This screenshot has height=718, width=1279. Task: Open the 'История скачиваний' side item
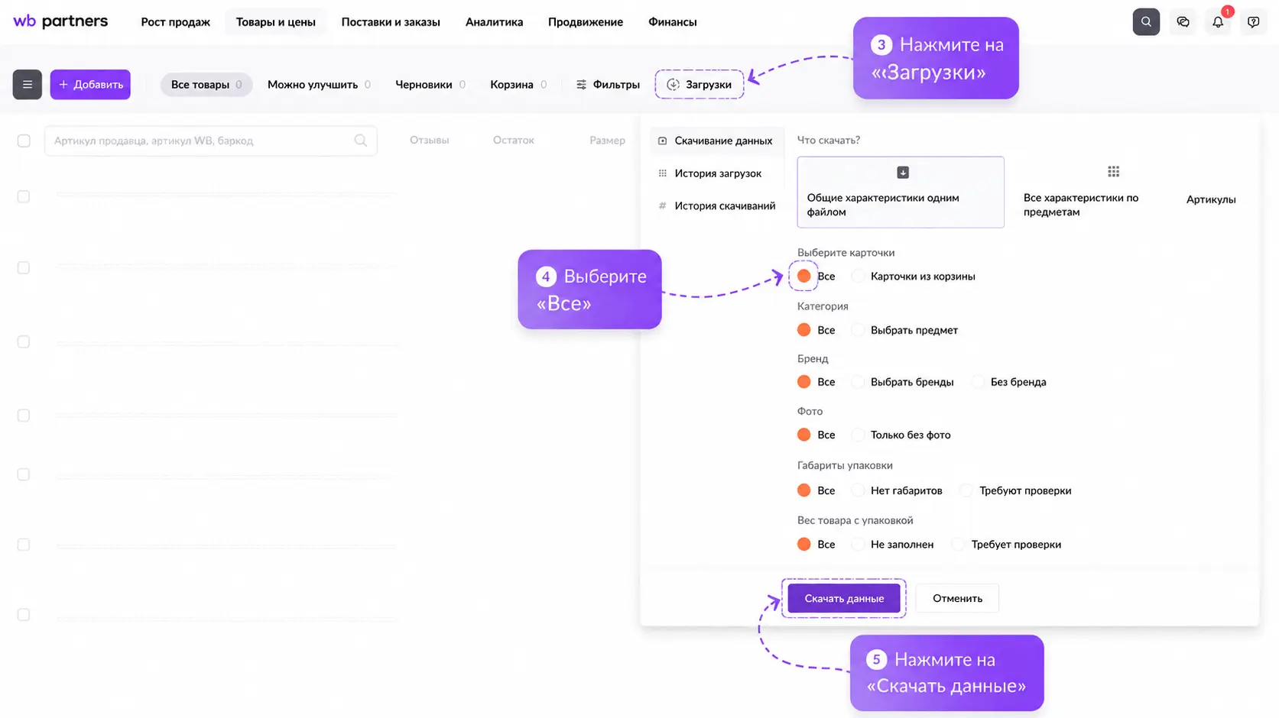tap(717, 205)
